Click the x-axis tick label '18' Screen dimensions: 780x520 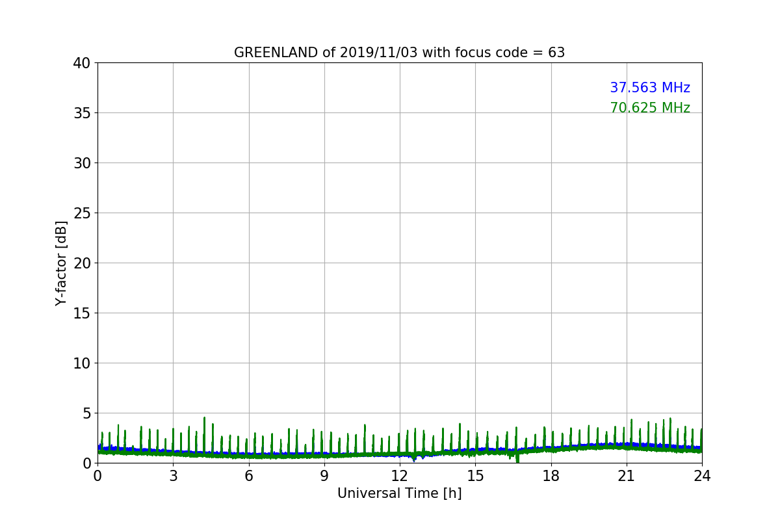(551, 476)
